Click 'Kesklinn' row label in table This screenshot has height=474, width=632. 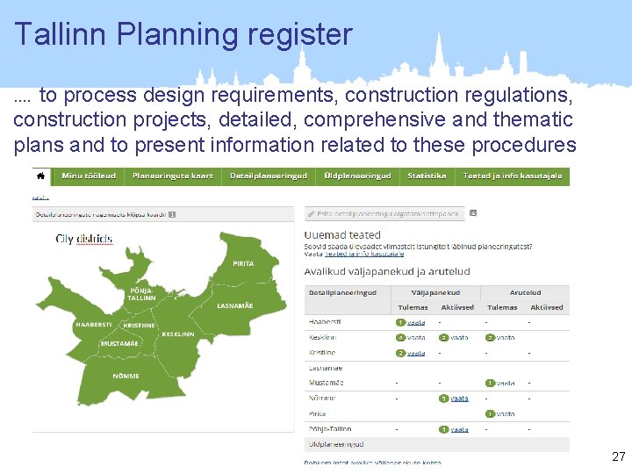coord(322,337)
